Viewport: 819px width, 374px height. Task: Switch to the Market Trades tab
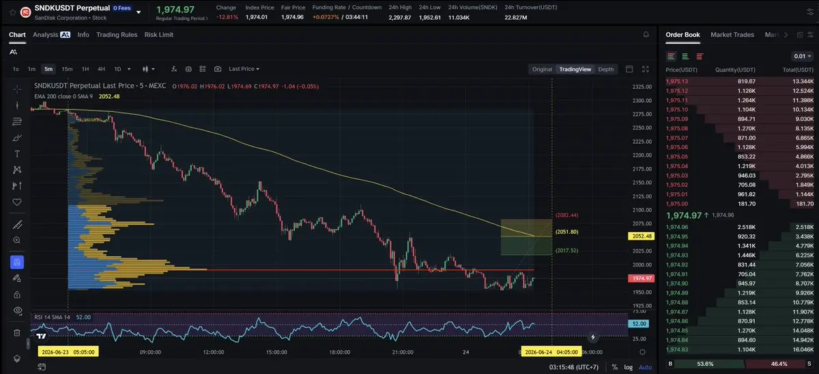pos(732,34)
